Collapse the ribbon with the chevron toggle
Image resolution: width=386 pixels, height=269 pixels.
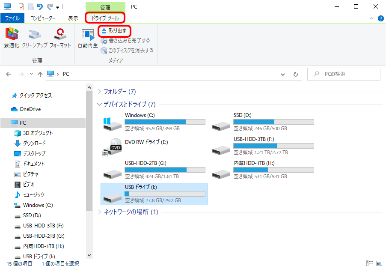click(371, 18)
